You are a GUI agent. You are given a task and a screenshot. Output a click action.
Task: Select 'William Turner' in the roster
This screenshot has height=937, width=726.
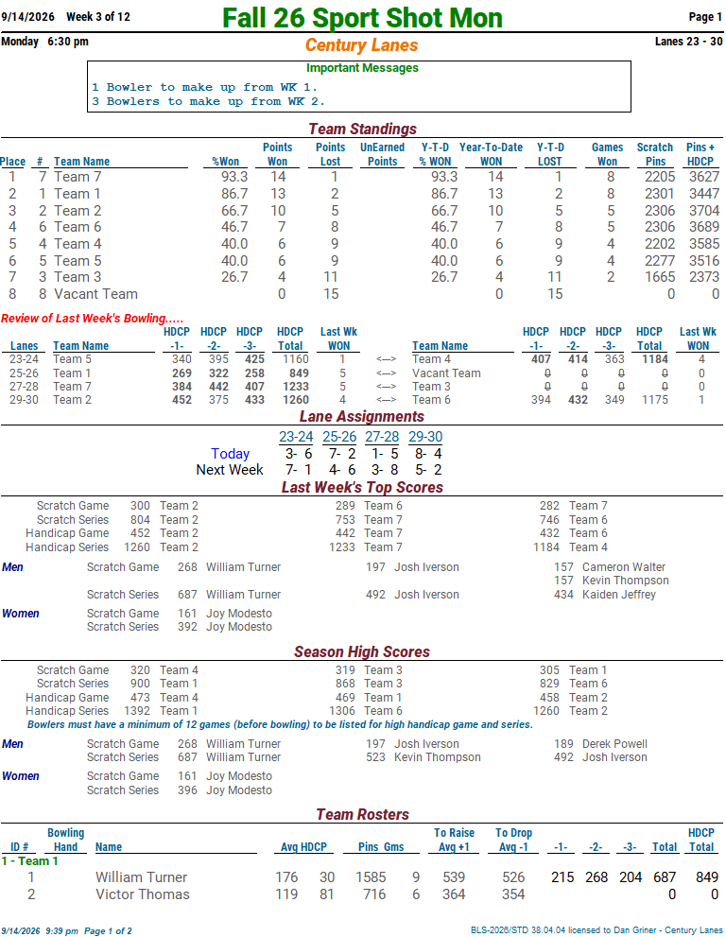[141, 877]
